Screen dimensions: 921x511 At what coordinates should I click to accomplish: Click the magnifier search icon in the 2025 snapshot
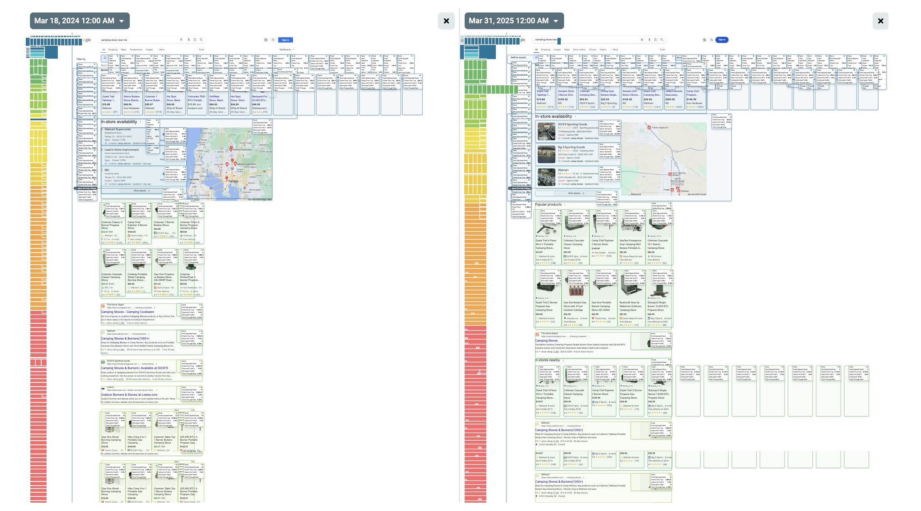tap(662, 40)
